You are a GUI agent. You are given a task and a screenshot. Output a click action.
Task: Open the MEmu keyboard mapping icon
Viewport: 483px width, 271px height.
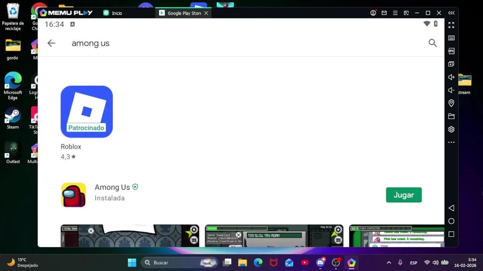tap(451, 38)
